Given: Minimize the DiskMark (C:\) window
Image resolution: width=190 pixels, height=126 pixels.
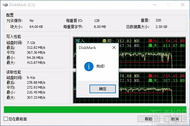Looking at the screenshot, I should pyautogui.click(x=155, y=5).
